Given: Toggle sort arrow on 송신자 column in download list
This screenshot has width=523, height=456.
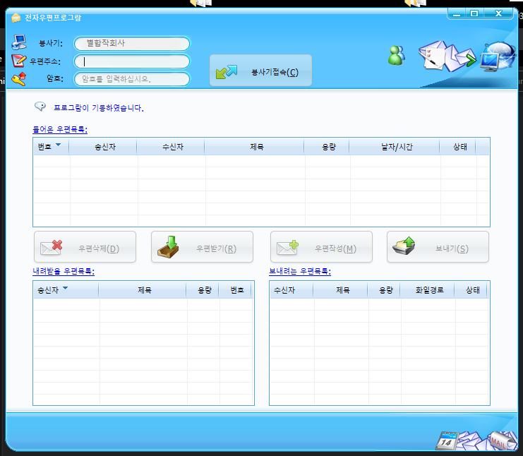Looking at the screenshot, I should click(66, 289).
